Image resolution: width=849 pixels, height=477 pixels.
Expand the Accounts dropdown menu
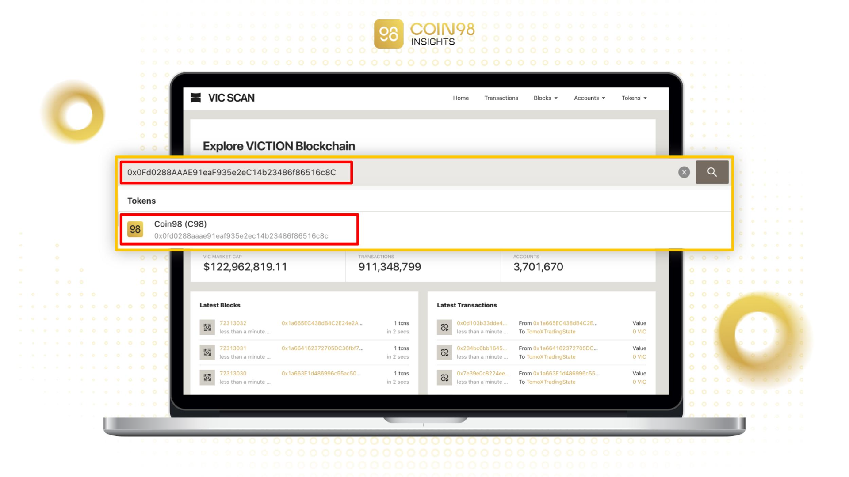coord(589,98)
